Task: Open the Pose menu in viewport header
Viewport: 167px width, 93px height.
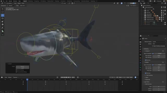Action: (23, 3)
